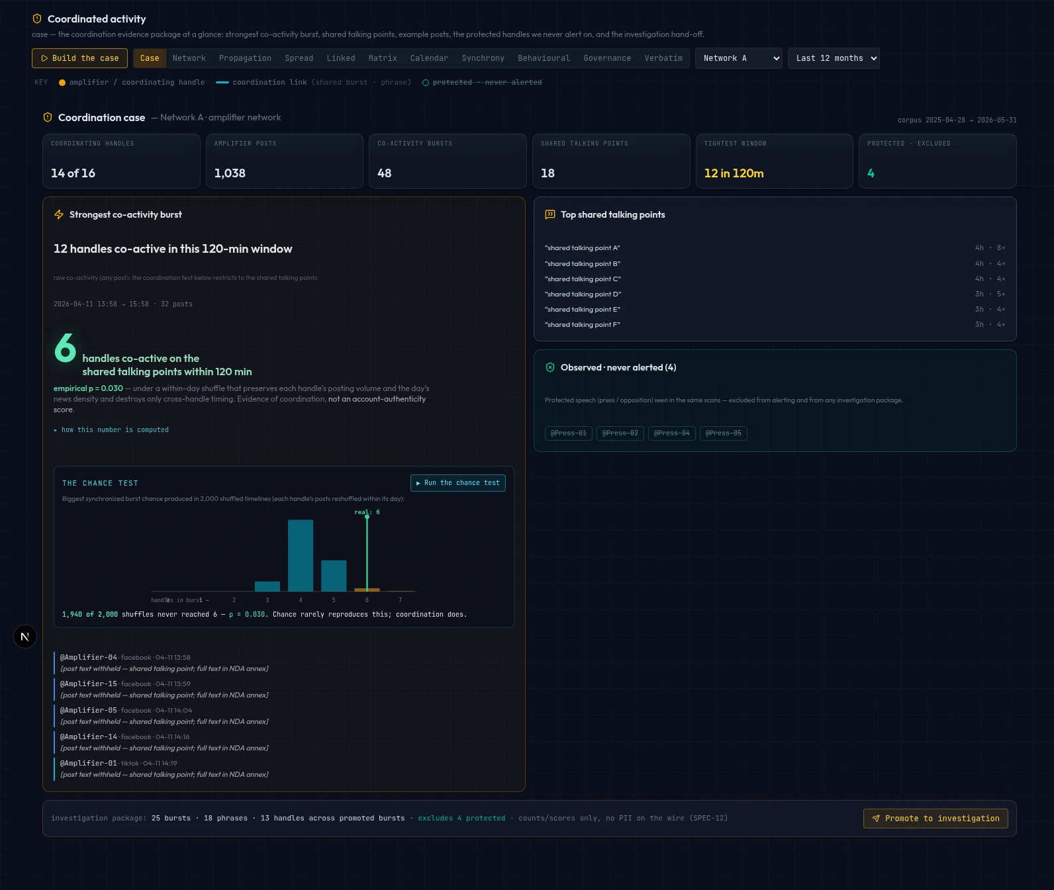The width and height of the screenshot is (1054, 890).
Task: Open the Network A dropdown
Action: point(739,58)
